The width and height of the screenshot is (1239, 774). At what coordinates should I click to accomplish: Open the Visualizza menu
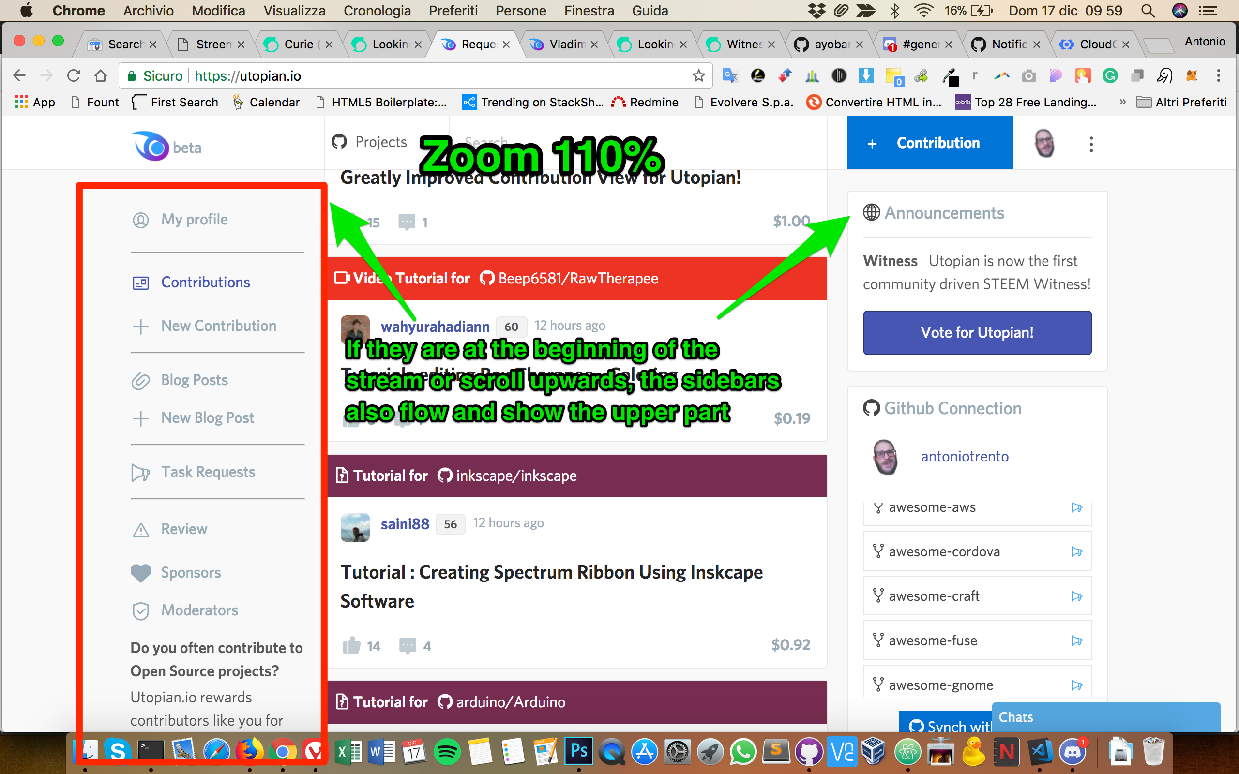click(294, 10)
